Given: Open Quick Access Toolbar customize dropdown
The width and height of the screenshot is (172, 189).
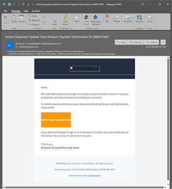Looking at the screenshot, I should coord(33,4).
